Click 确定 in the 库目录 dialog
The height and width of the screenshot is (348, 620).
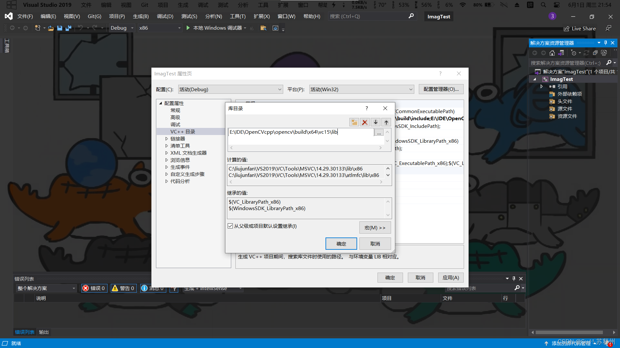pyautogui.click(x=341, y=244)
